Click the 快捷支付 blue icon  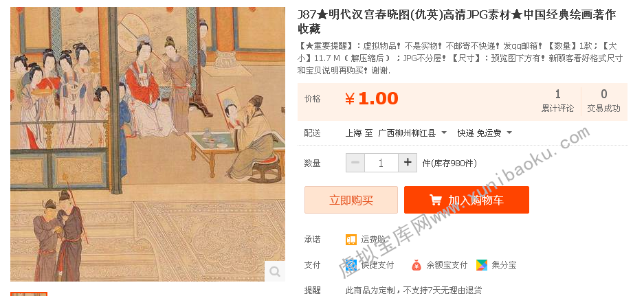[x=351, y=265]
